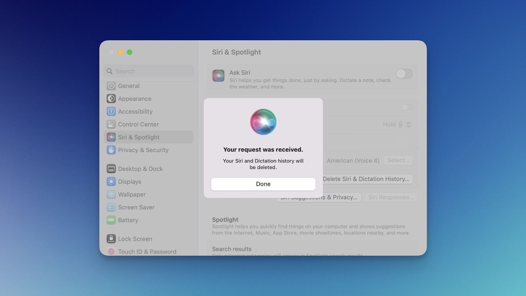Image resolution: width=526 pixels, height=296 pixels.
Task: Open Siri Suggestions & Privacy options
Action: pos(319,197)
